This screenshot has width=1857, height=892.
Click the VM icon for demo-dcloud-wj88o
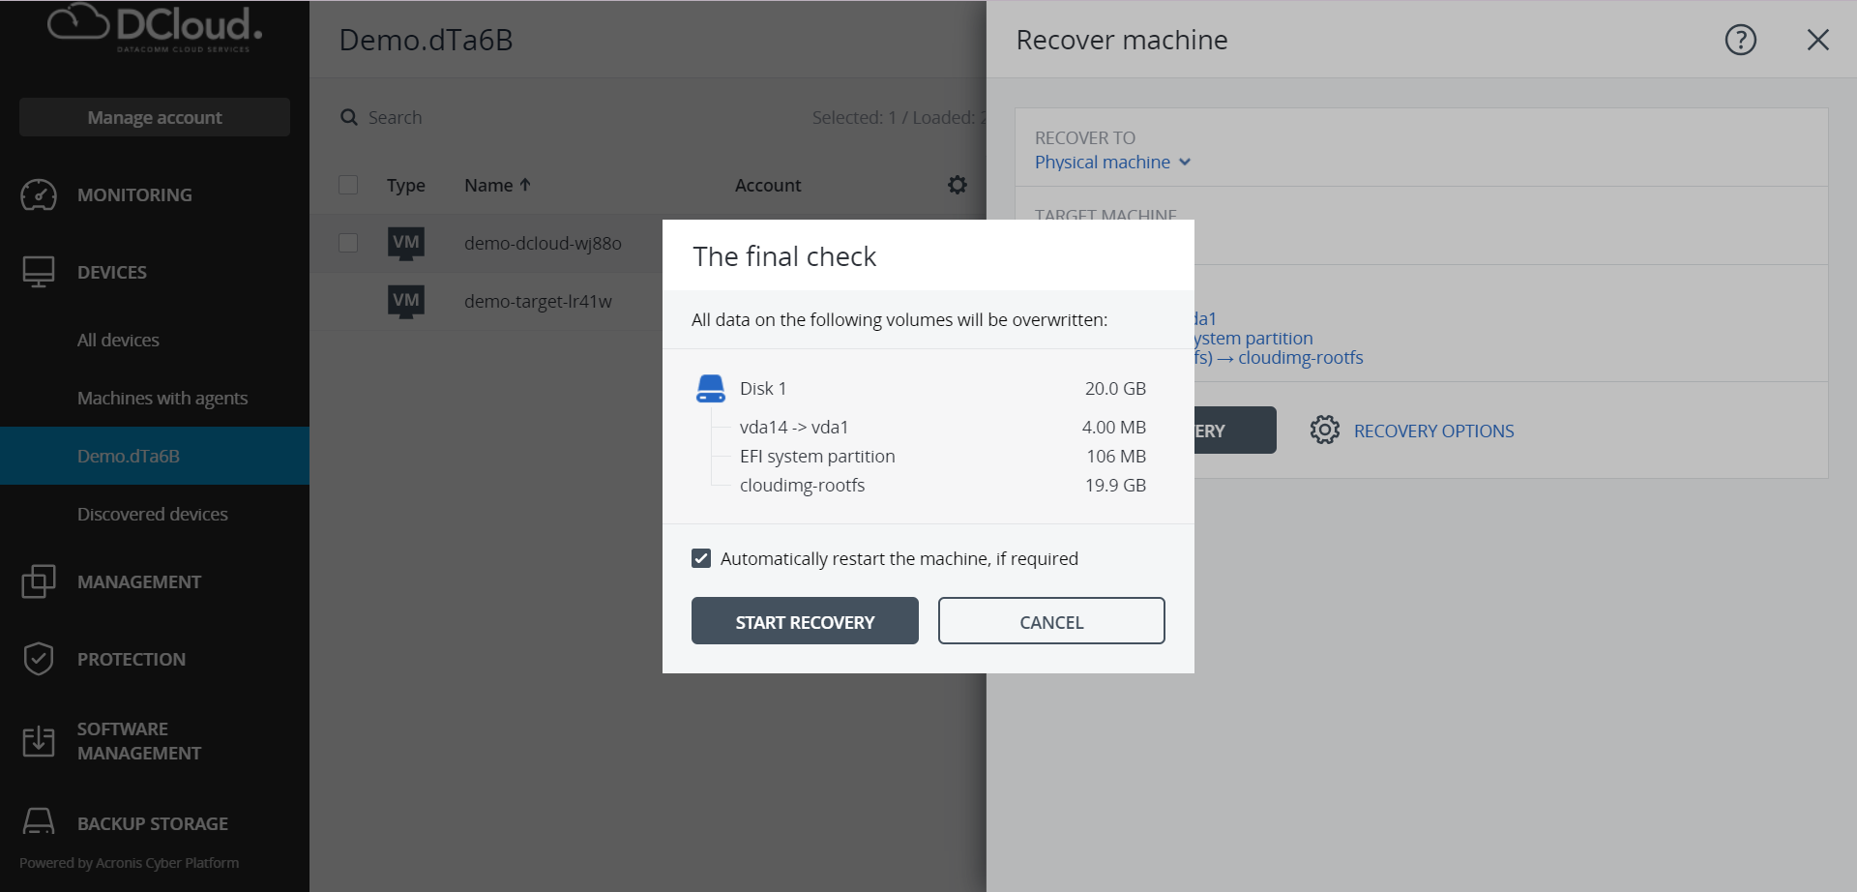click(x=406, y=243)
